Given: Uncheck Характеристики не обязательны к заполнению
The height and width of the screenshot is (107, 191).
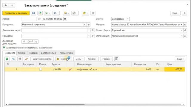Looking at the screenshot, I should [4, 48].
